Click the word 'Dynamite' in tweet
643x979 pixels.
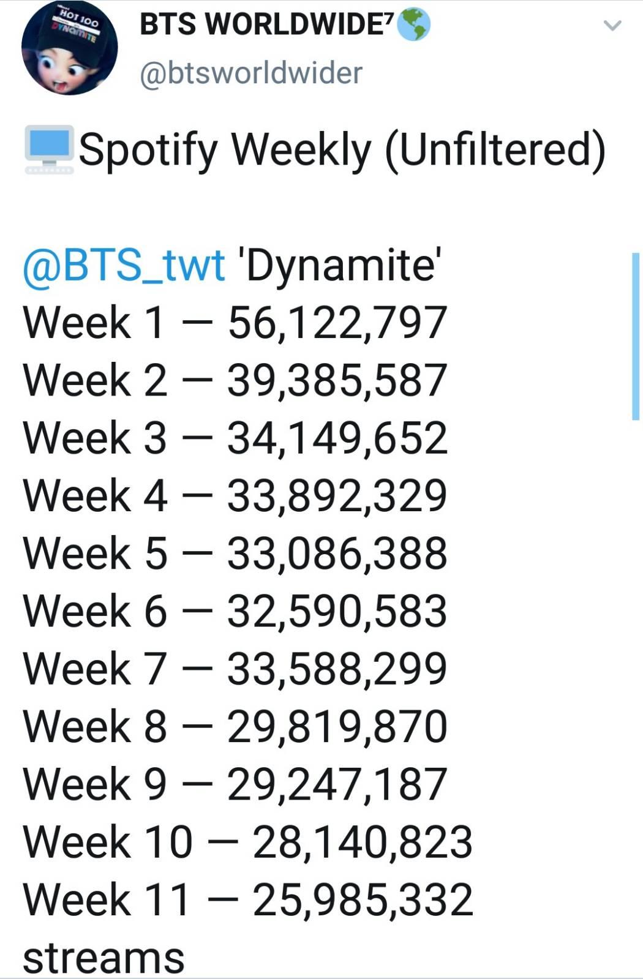point(342,266)
